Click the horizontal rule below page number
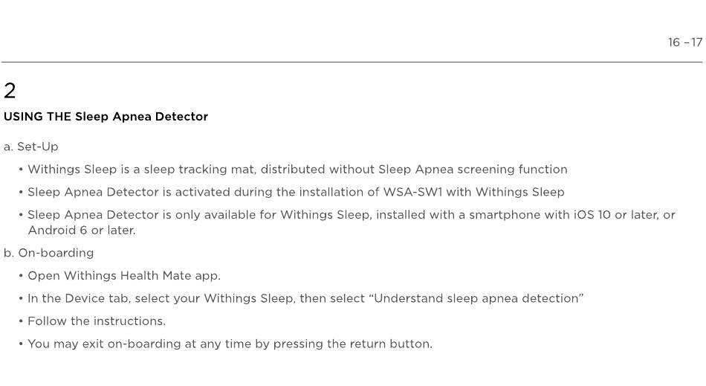 click(x=352, y=62)
